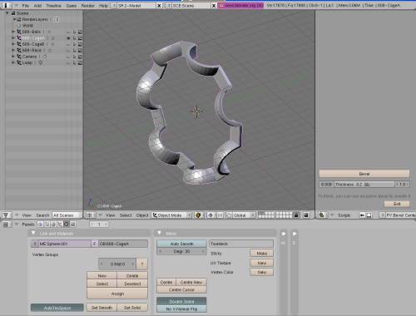The image size is (416, 316).
Task: Toggle selectability of 608-Race in outliner
Action: tap(74, 51)
